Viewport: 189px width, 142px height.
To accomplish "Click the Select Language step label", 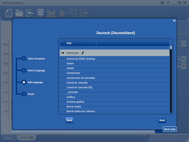I will [36, 70].
